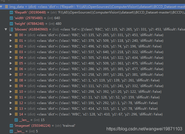Click the dict icon of entry 10
The width and height of the screenshot is (185, 134).
(16, 91)
